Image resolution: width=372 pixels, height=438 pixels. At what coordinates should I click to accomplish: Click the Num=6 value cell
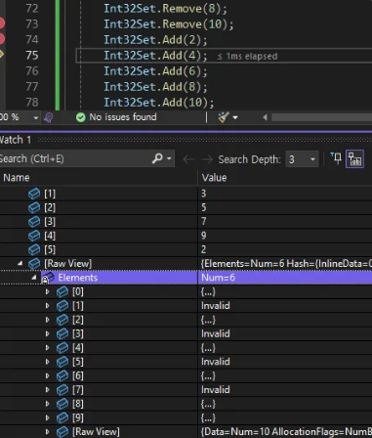(x=285, y=278)
